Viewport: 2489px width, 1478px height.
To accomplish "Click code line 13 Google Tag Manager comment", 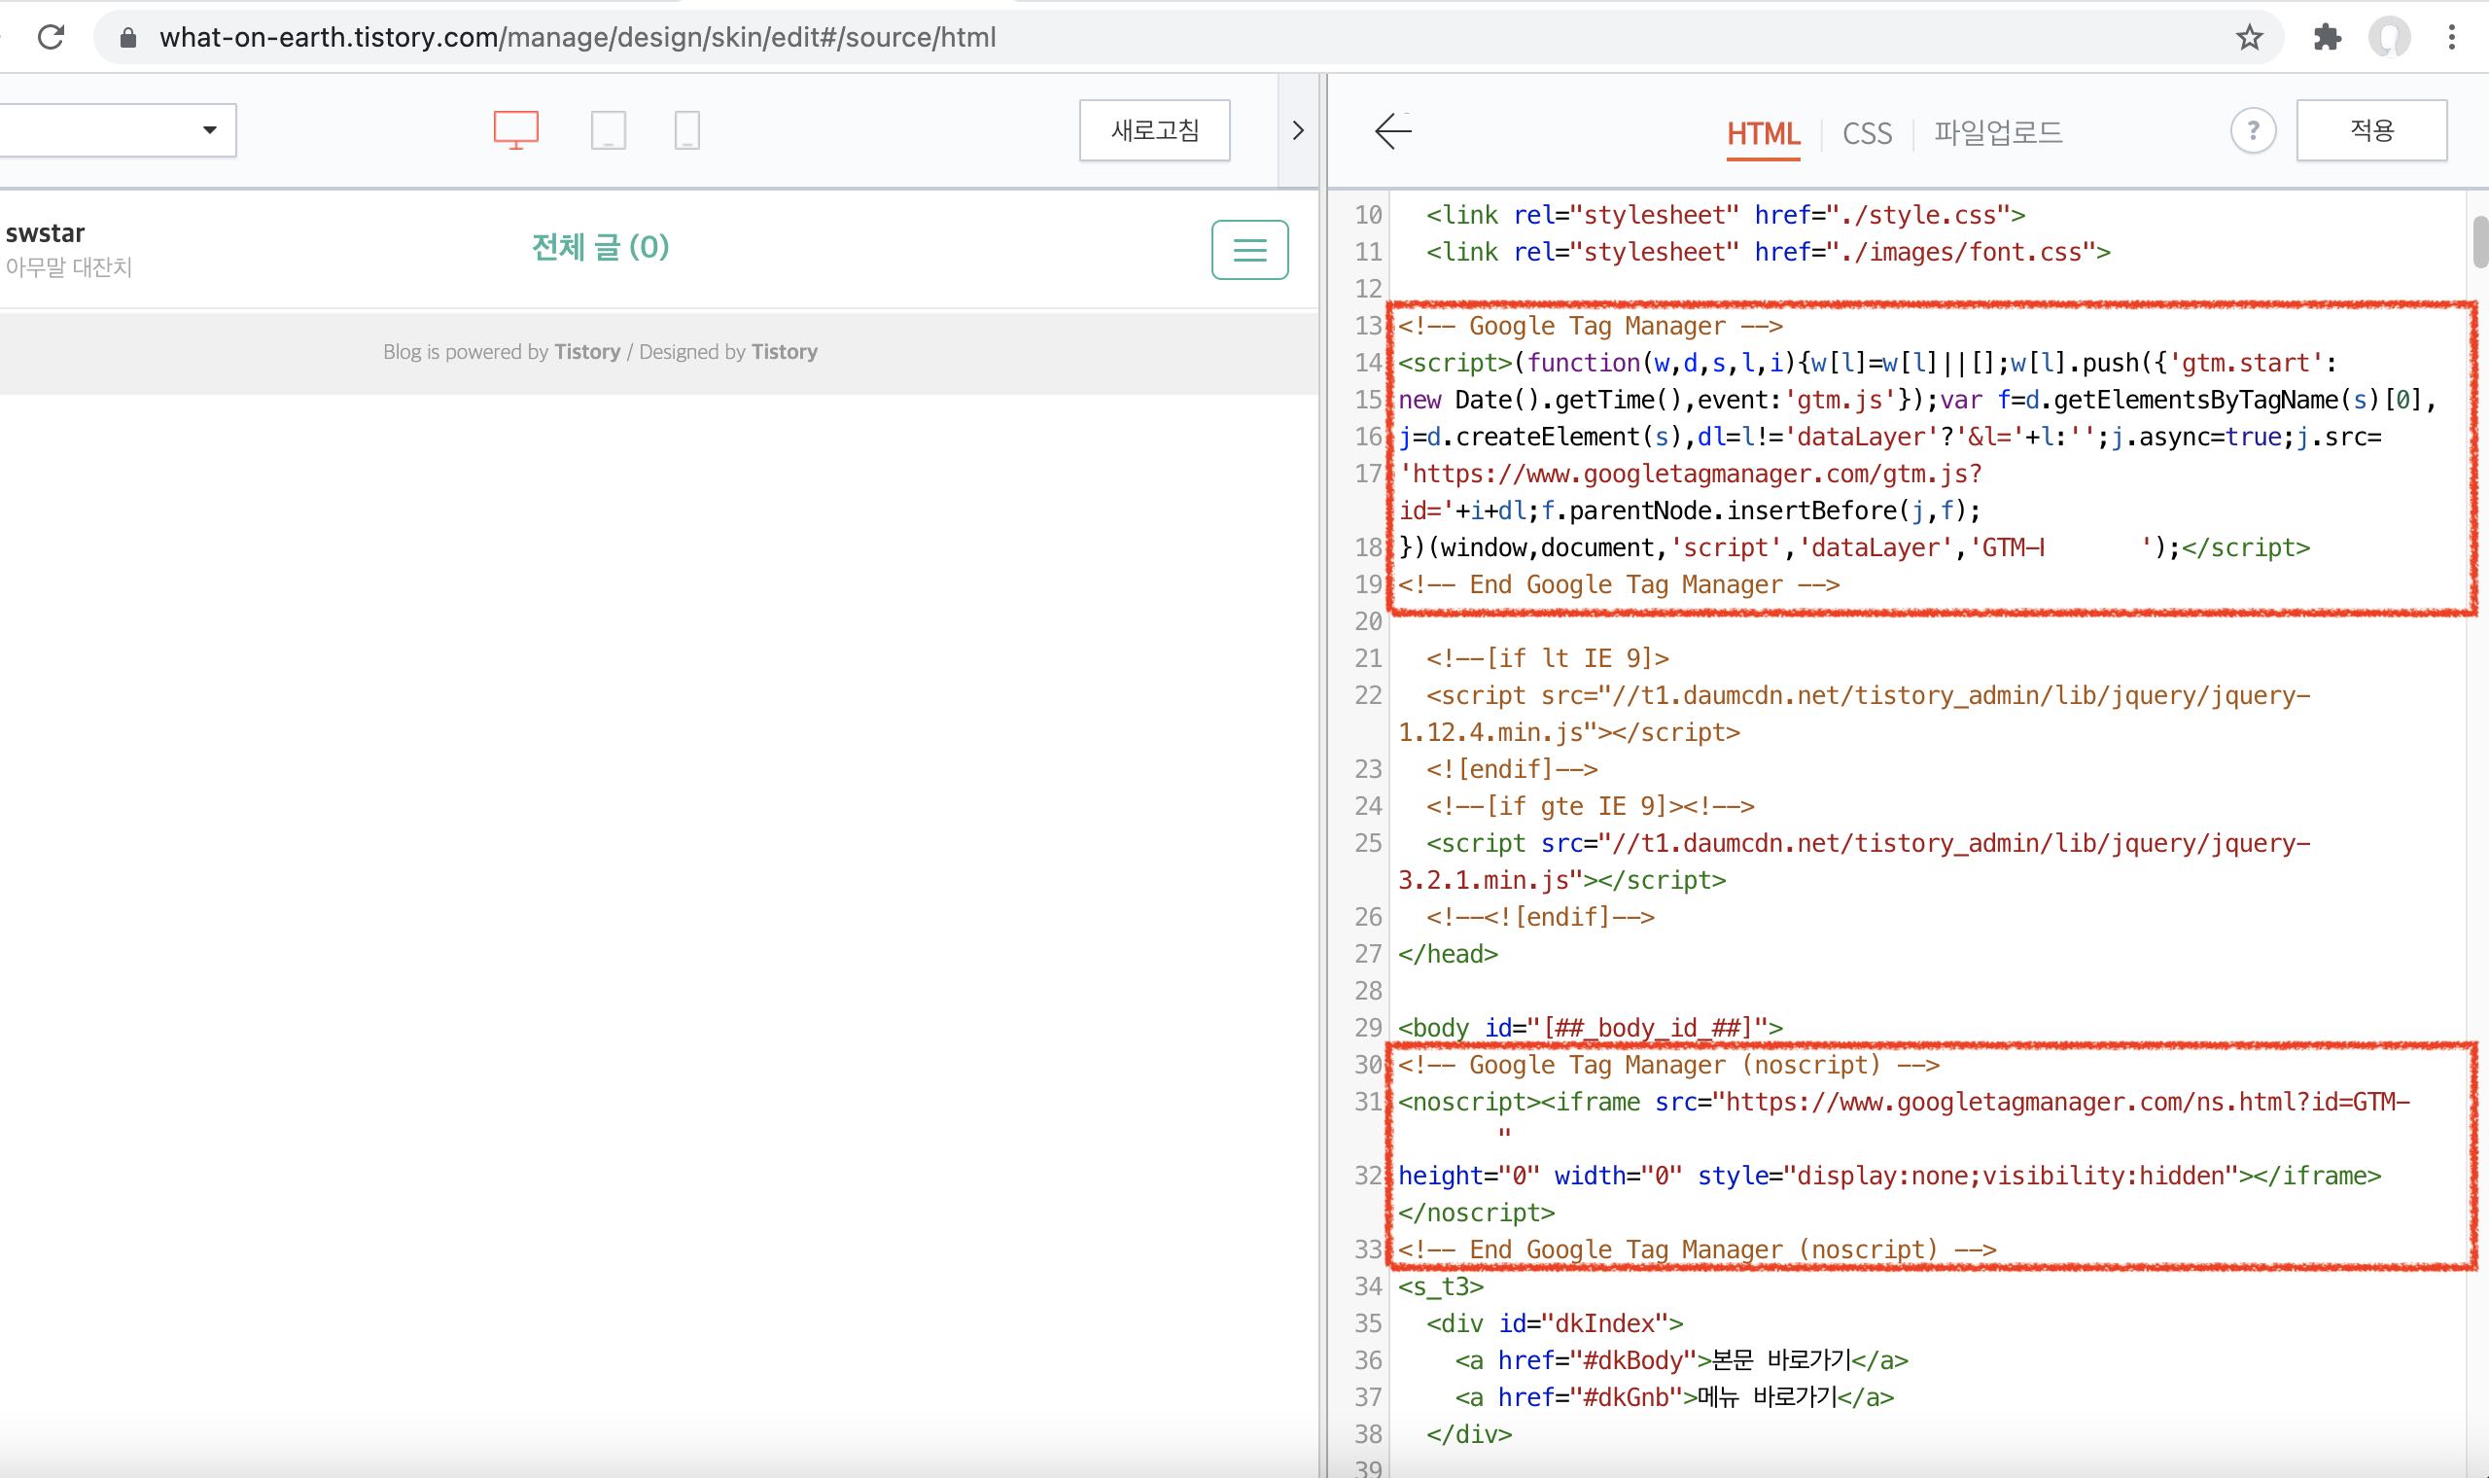I will [x=1590, y=327].
